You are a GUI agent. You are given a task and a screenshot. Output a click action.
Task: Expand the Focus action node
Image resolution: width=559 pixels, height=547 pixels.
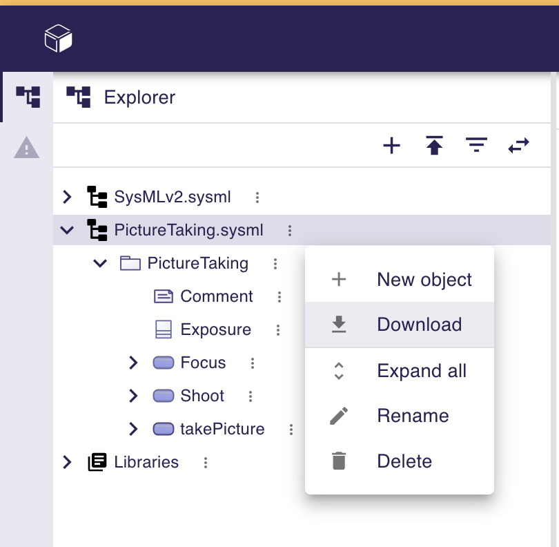click(x=133, y=363)
